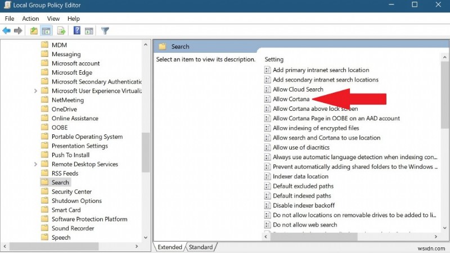Select Microsoft Edge in the tree

pyautogui.click(x=72, y=73)
